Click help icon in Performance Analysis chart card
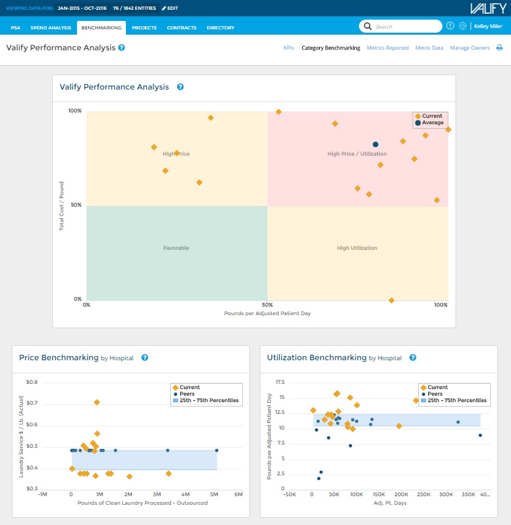Viewport: 511px width, 525px height. click(x=180, y=87)
